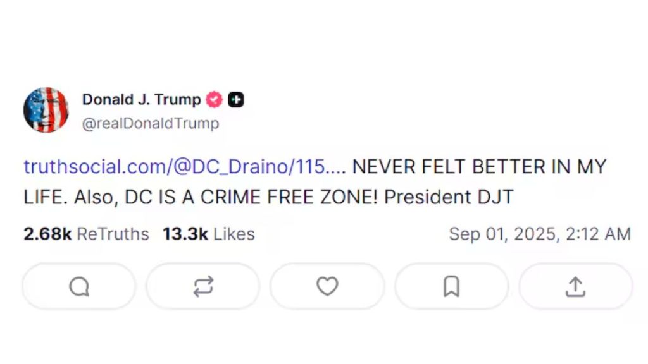Like the post with the heart icon
Image resolution: width=648 pixels, height=364 pixels.
[327, 286]
